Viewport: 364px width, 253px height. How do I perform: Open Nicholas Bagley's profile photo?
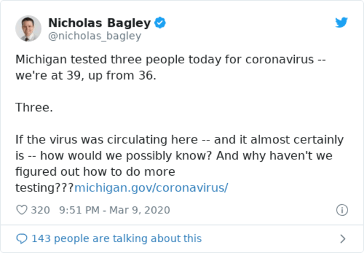click(29, 29)
